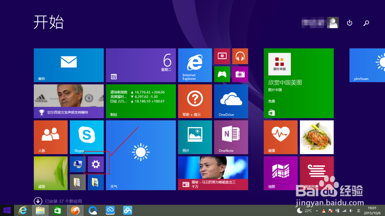Open the red Video tile
This screenshot has width=385, height=216.
click(222, 56)
